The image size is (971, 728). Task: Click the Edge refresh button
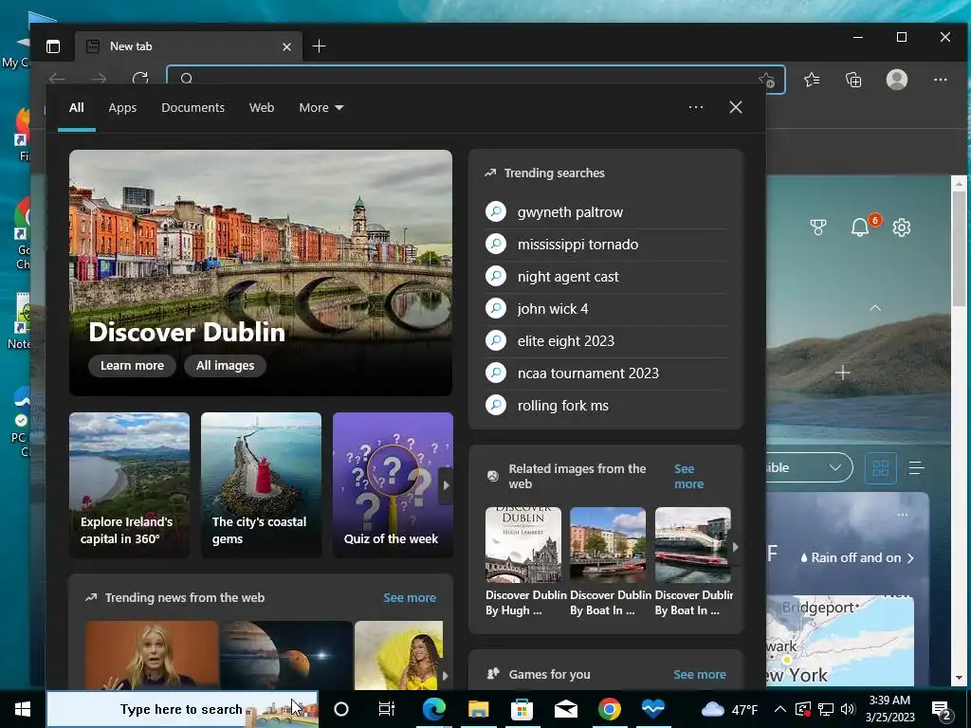(x=140, y=79)
